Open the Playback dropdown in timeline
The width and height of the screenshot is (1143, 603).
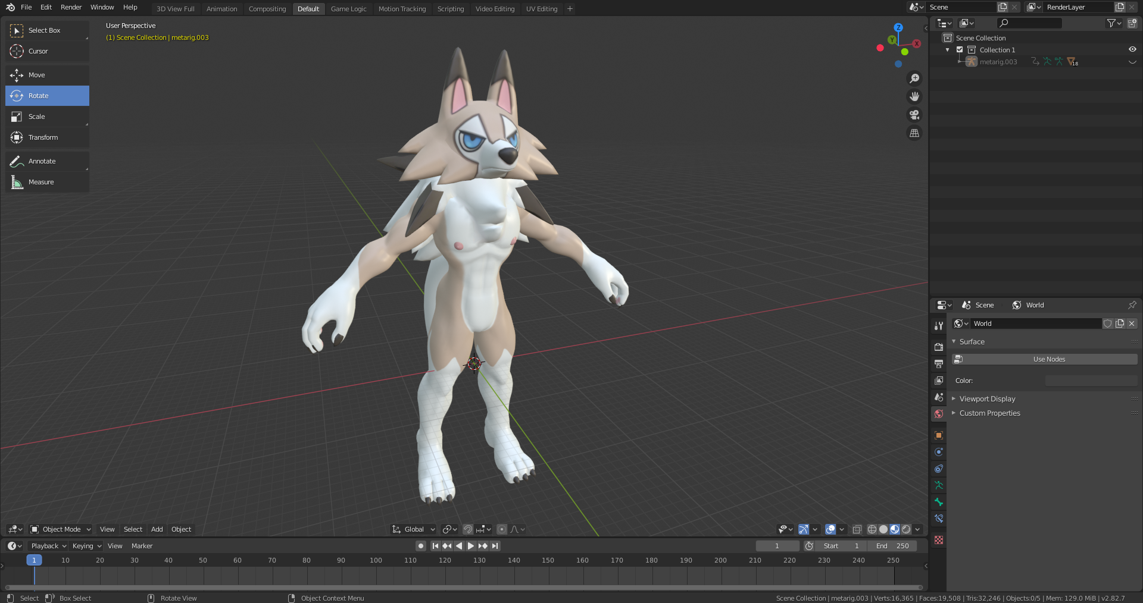pyautogui.click(x=48, y=546)
